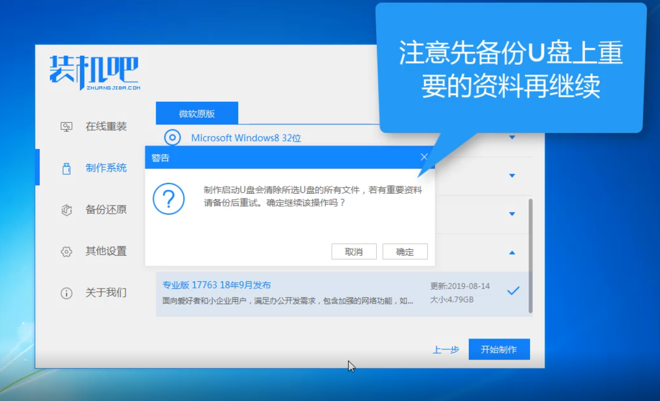Confirm the warning by clicking 确定
Viewport: 660px width, 401px height.
click(x=405, y=251)
